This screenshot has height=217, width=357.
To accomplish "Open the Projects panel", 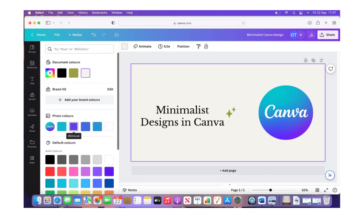I will [32, 144].
